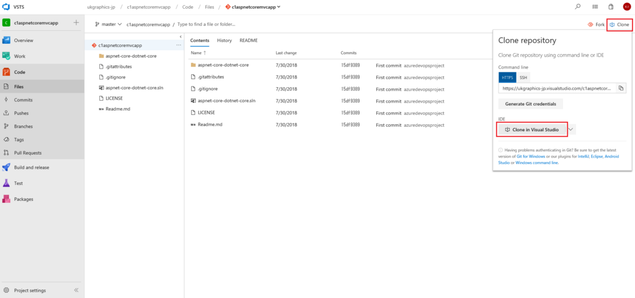Click commit 15df9389 on .gitignore row

[350, 89]
